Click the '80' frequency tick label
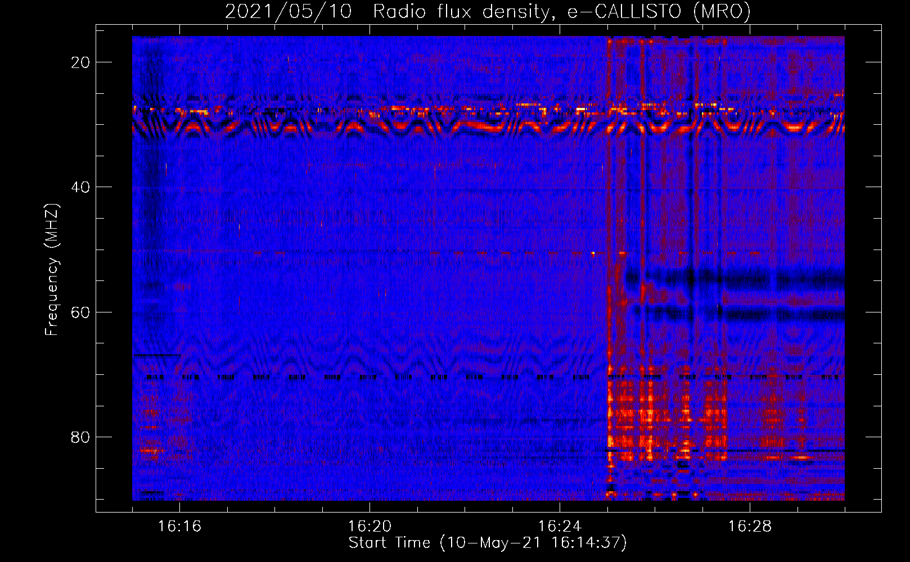Image resolution: width=910 pixels, height=562 pixels. click(x=80, y=437)
